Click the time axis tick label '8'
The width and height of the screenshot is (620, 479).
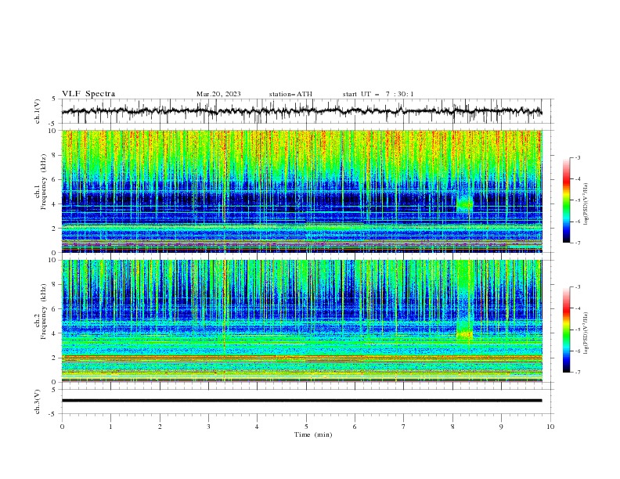pyautogui.click(x=452, y=427)
